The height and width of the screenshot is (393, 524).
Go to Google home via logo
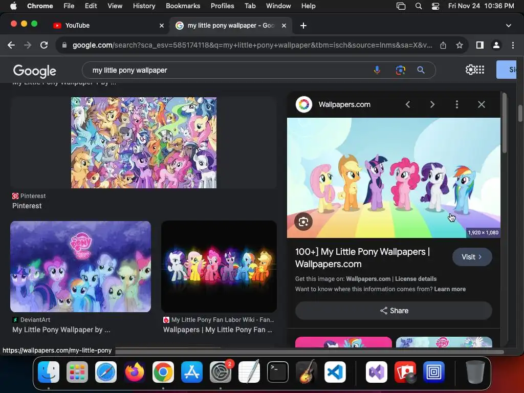(35, 71)
